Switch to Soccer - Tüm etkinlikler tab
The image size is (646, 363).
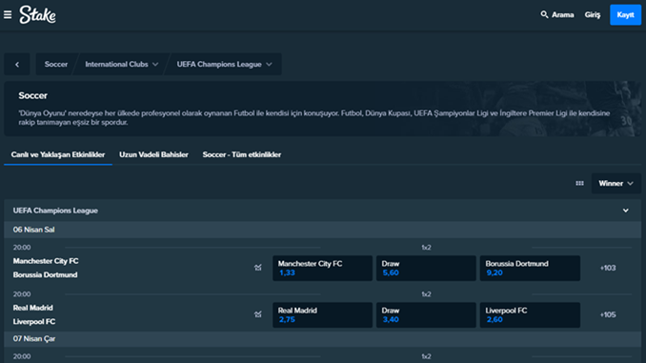coord(242,155)
